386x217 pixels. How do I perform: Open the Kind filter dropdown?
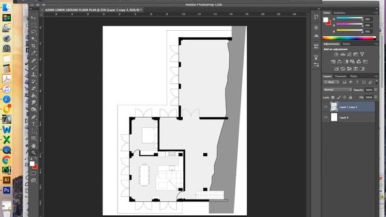point(331,82)
